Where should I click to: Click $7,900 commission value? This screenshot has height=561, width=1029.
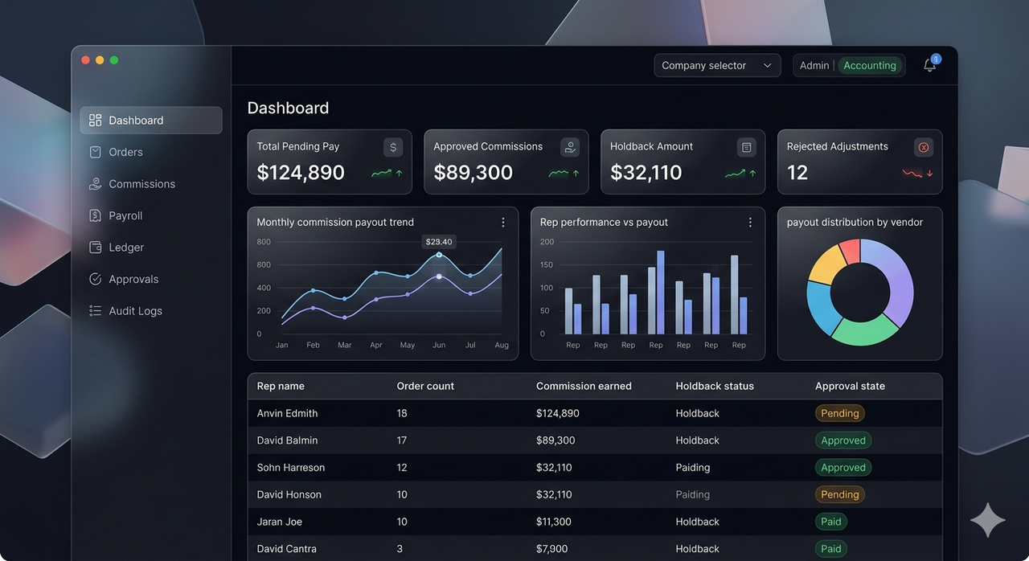coord(551,549)
